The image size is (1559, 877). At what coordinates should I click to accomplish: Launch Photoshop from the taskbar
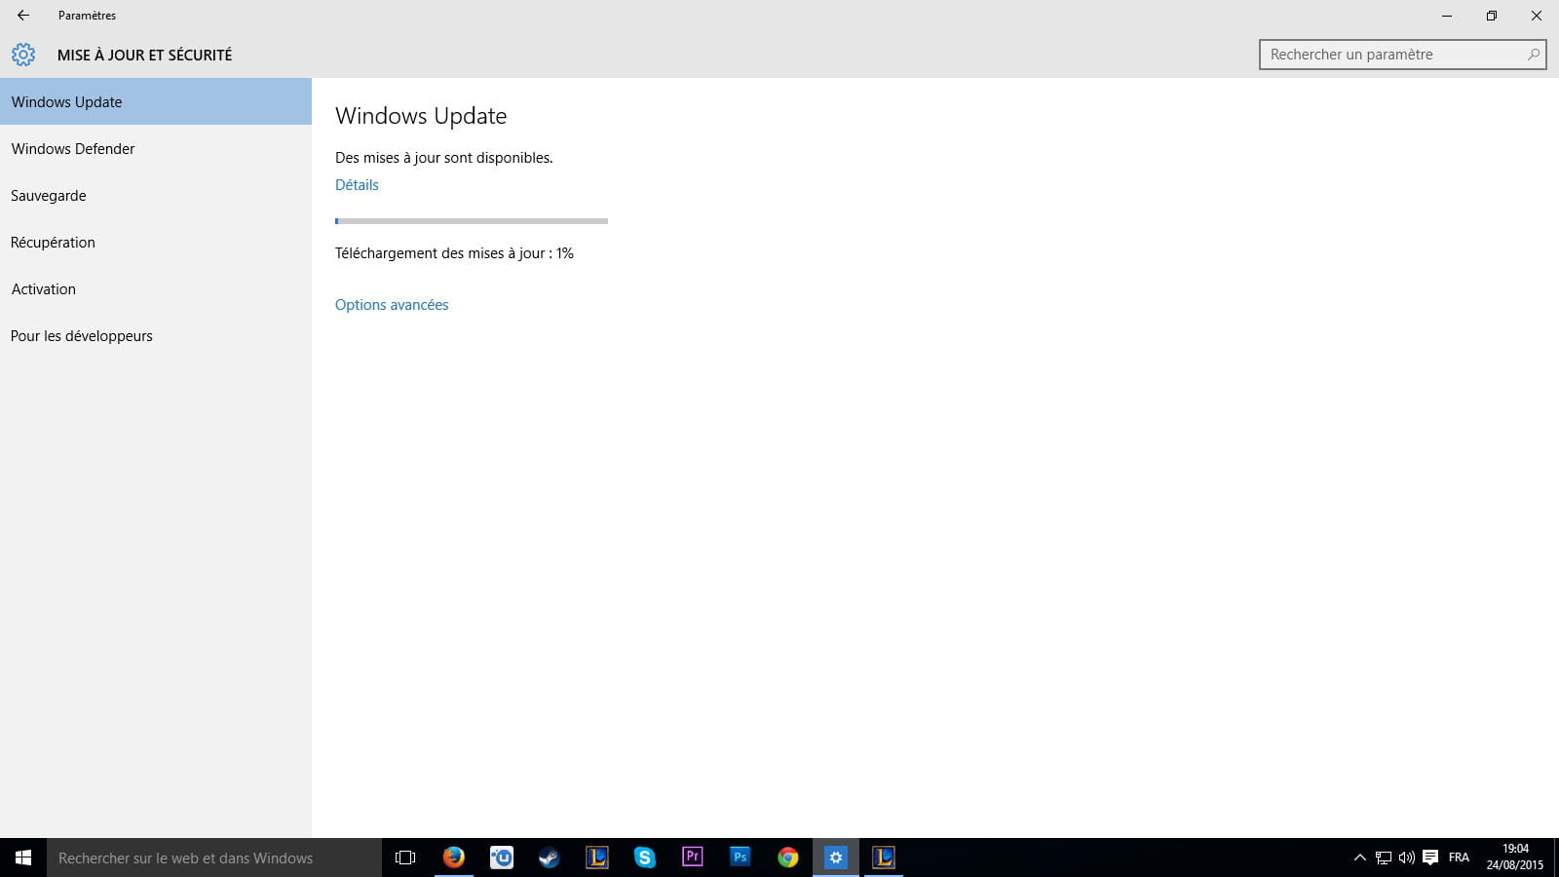tap(740, 858)
